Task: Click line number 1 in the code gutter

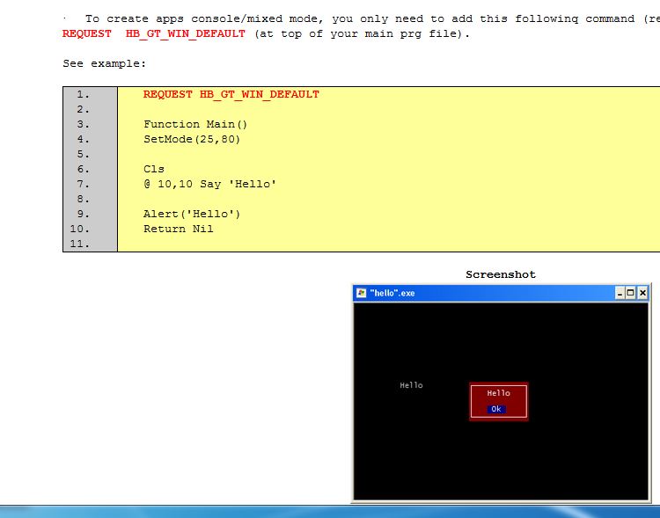Action: (84, 94)
